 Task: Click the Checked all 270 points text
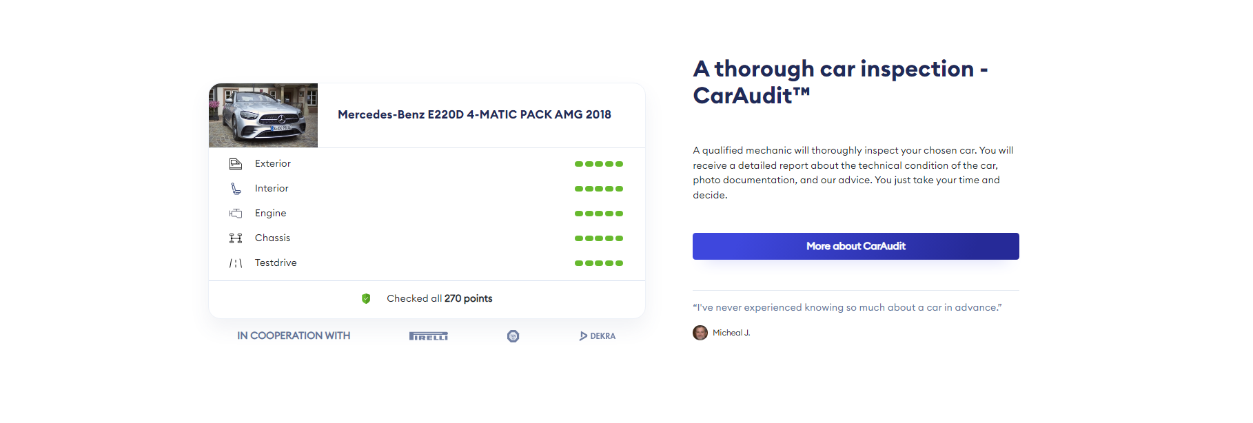[439, 298]
